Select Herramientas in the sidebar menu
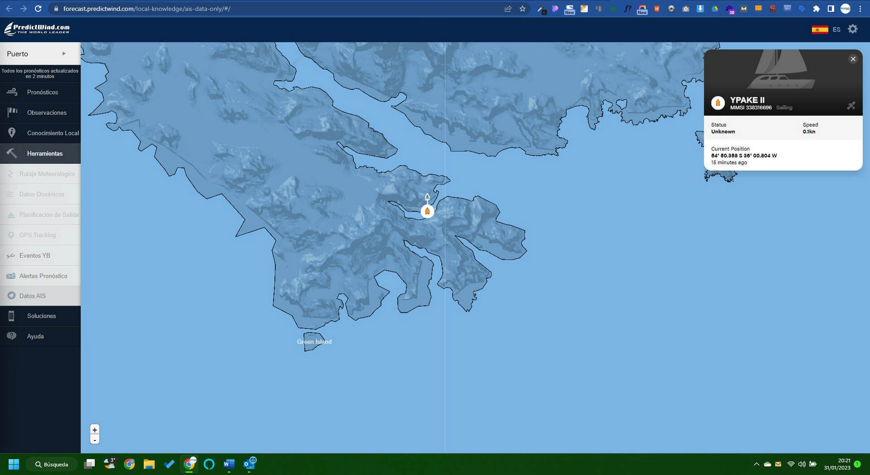The width and height of the screenshot is (870, 475). click(x=45, y=153)
